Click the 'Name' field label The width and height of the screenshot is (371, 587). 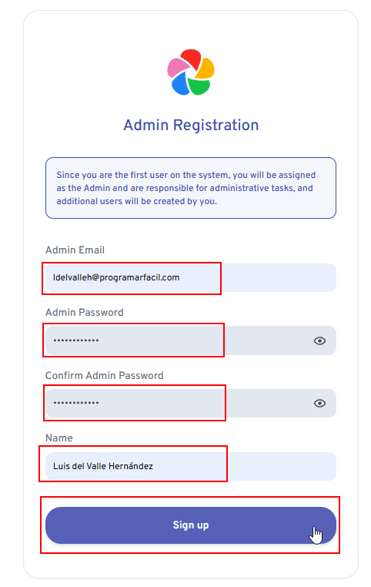point(59,438)
